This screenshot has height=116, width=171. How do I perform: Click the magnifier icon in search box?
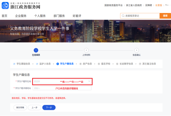click(x=123, y=16)
